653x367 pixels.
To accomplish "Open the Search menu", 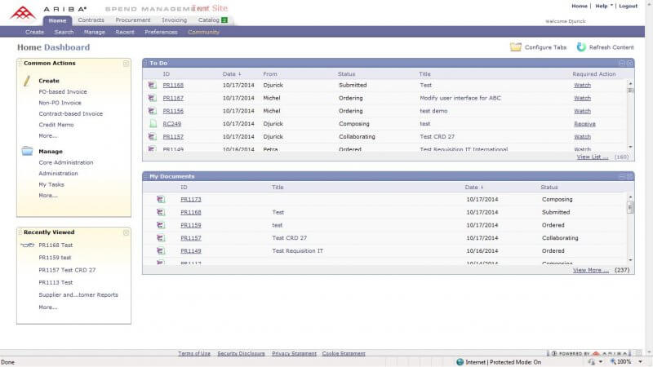I will coord(64,32).
